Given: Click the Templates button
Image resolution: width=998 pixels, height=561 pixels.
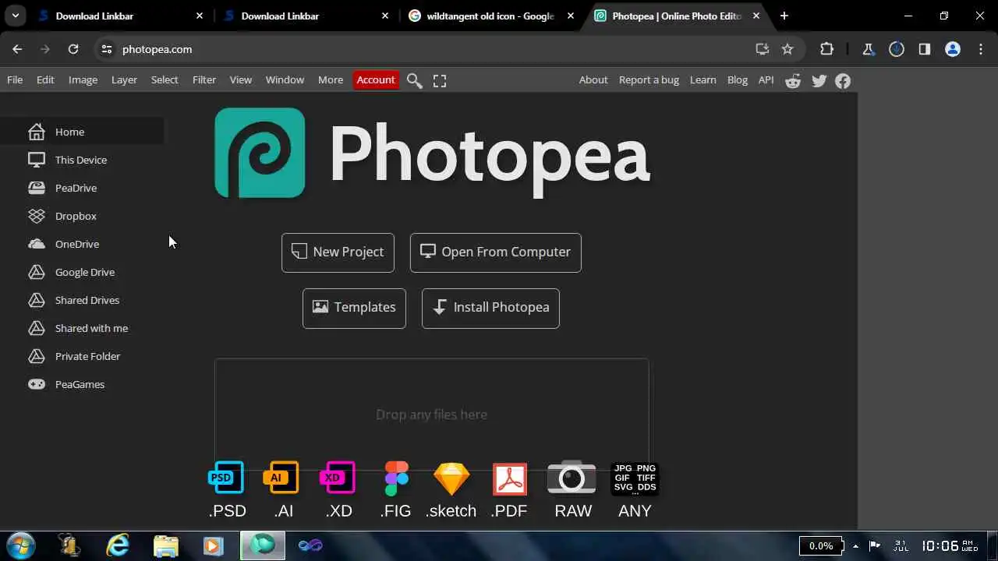Looking at the screenshot, I should 354,308.
